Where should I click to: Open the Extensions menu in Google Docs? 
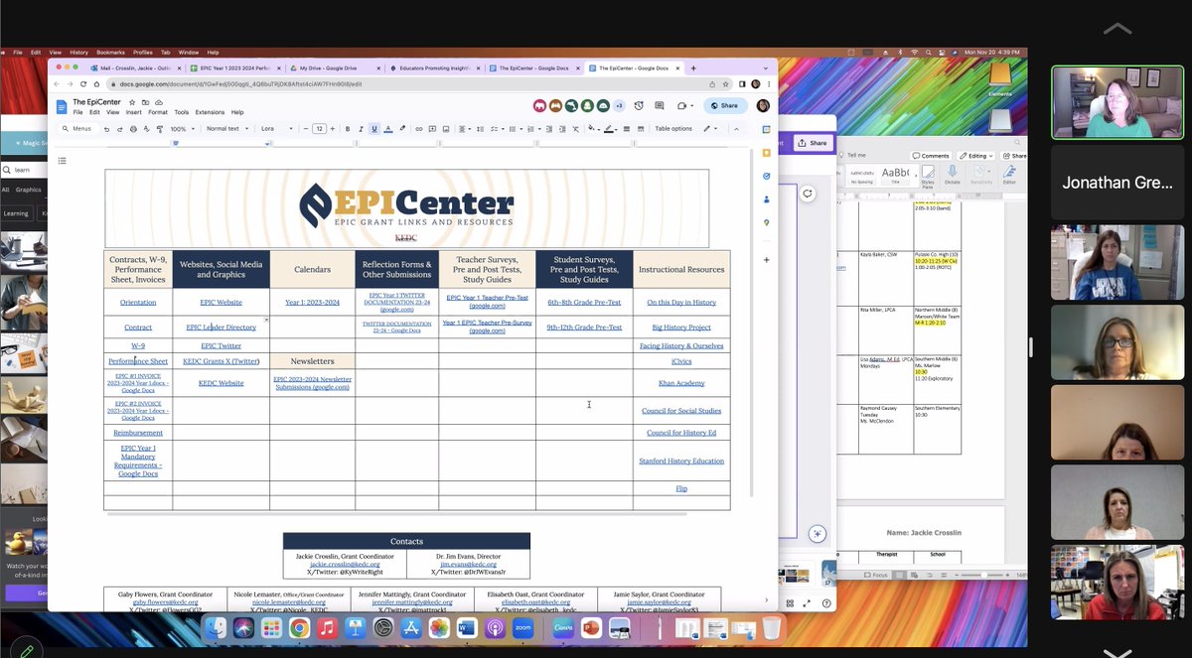210,112
